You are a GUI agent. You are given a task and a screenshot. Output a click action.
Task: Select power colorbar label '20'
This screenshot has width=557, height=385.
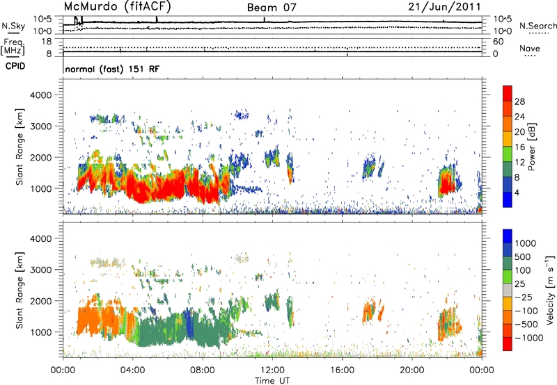pyautogui.click(x=519, y=132)
